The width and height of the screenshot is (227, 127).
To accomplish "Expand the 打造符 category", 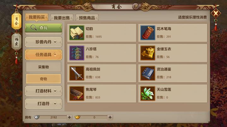I will [44, 103].
